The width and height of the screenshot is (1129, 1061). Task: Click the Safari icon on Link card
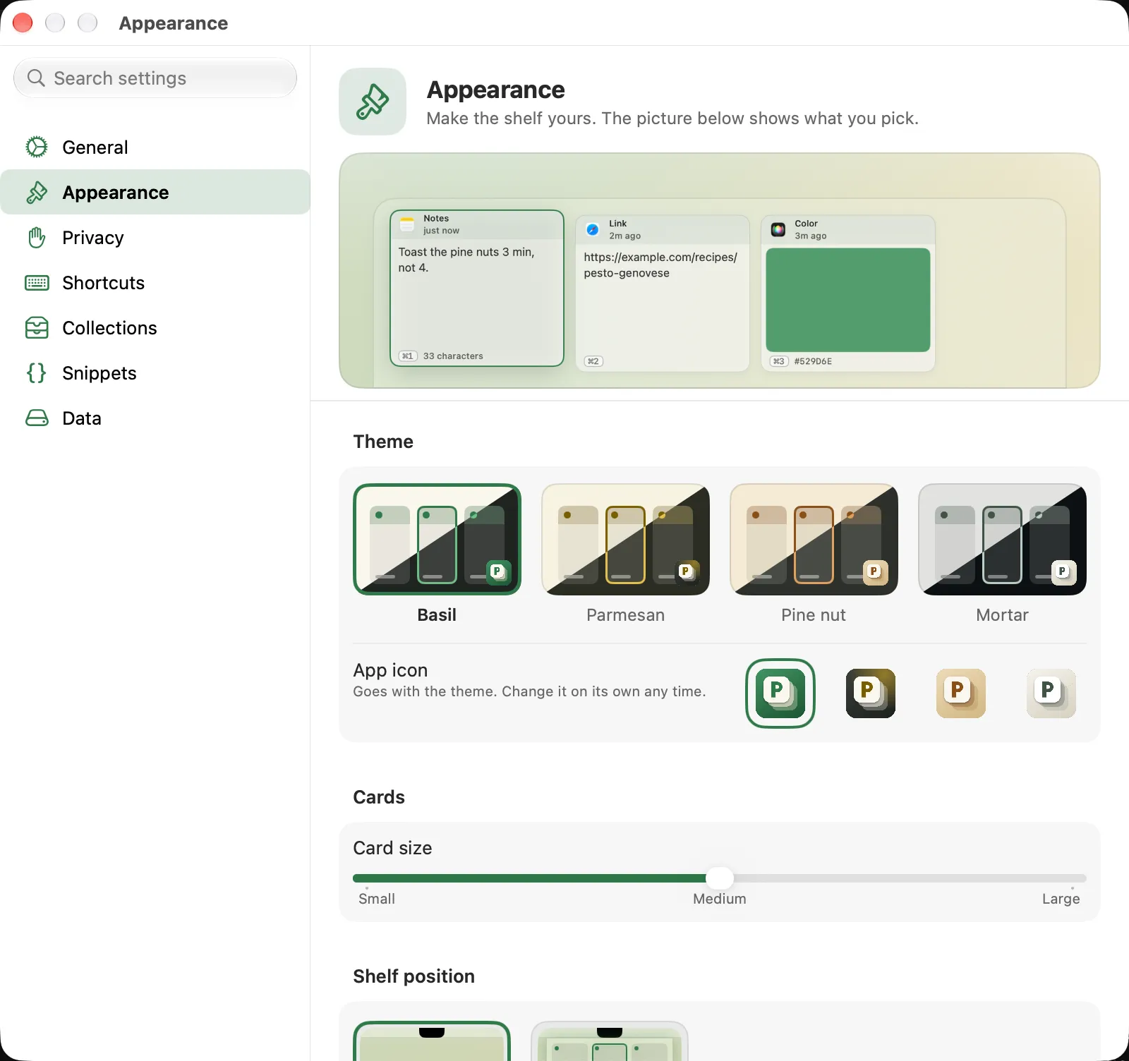(x=593, y=229)
